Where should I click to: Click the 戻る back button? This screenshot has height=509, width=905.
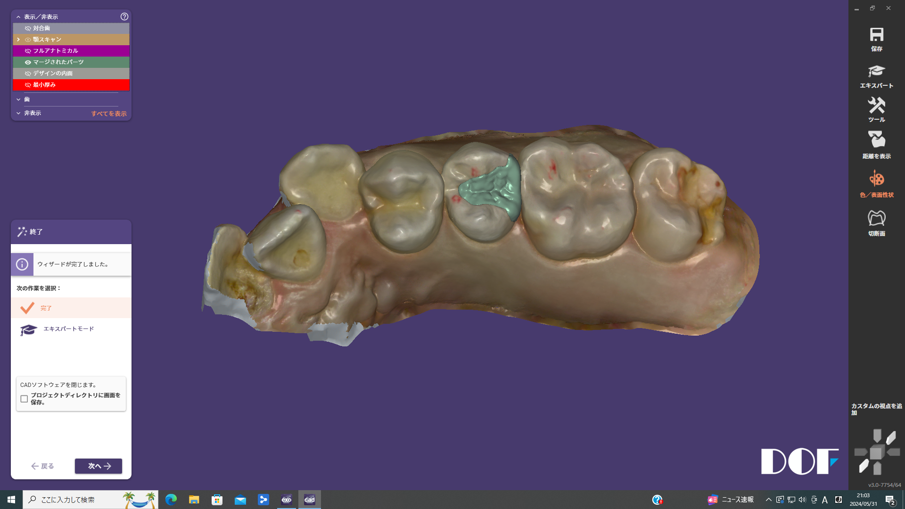coord(42,466)
